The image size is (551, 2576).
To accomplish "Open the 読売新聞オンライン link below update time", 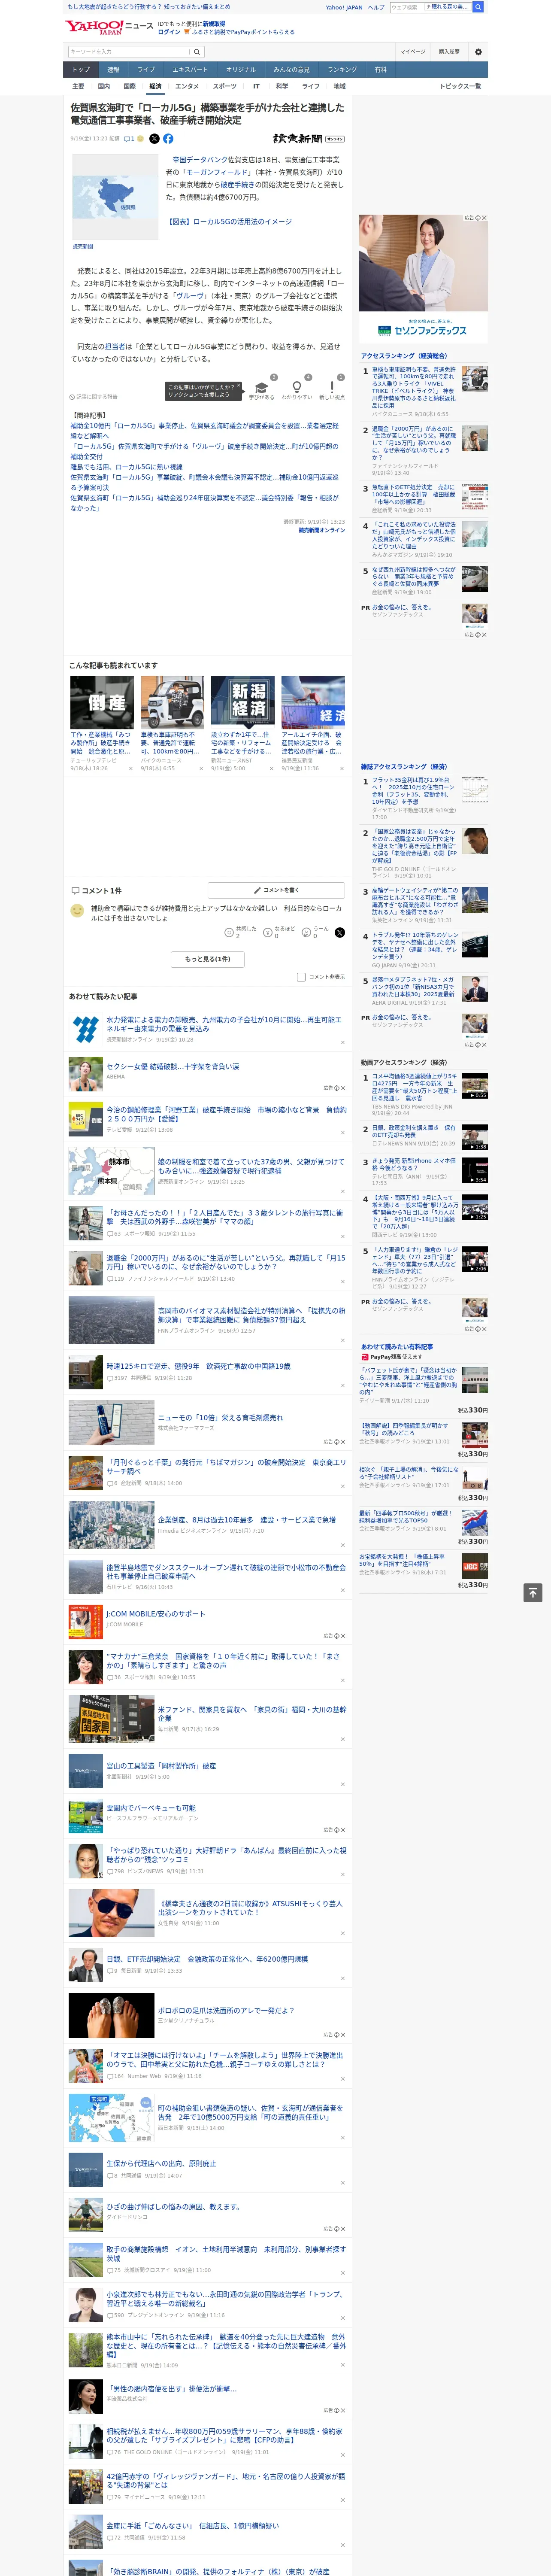I will [322, 530].
